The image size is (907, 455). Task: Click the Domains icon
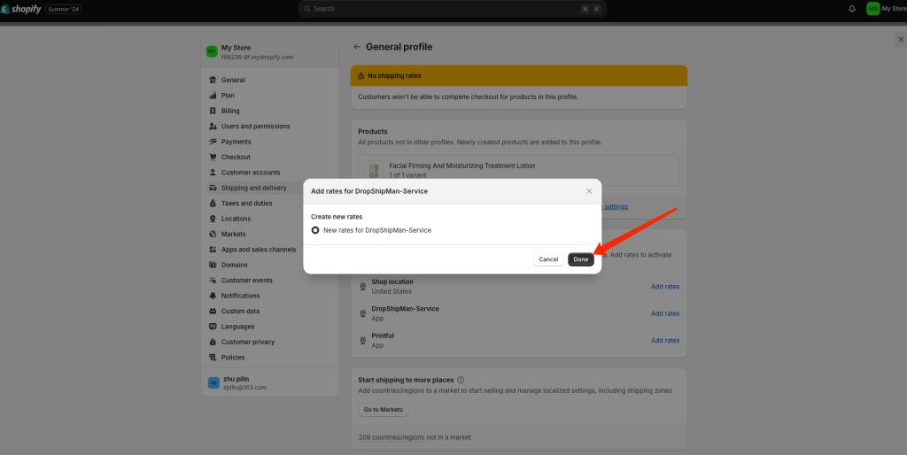[x=213, y=265]
